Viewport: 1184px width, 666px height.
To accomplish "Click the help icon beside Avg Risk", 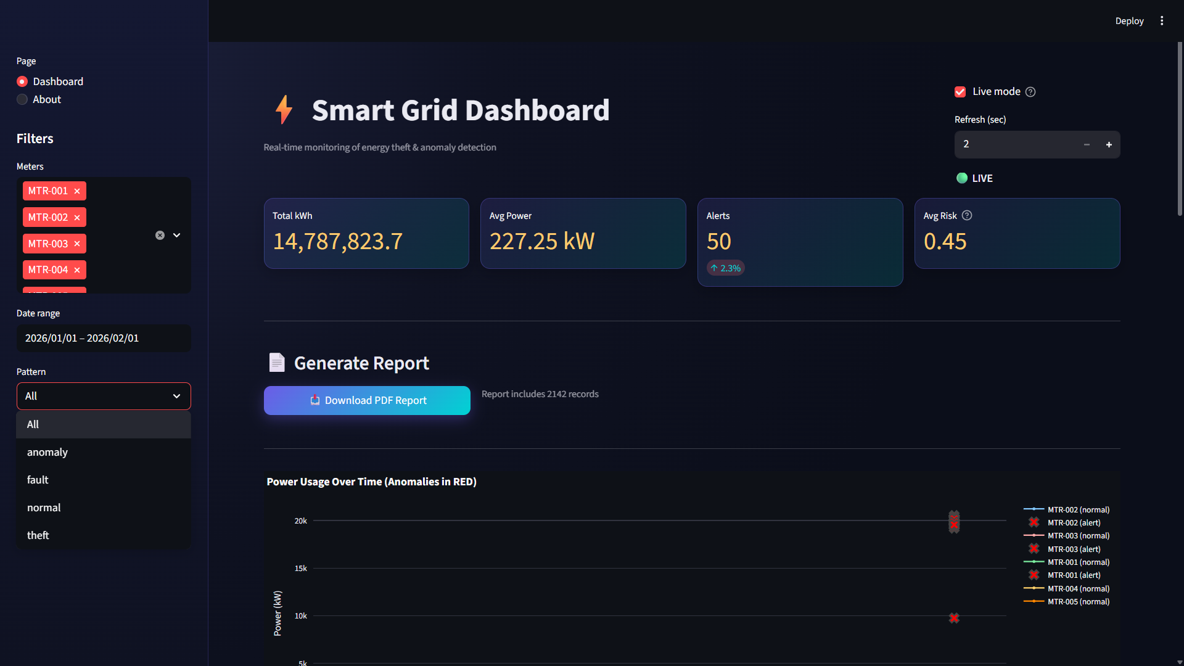I will [966, 215].
